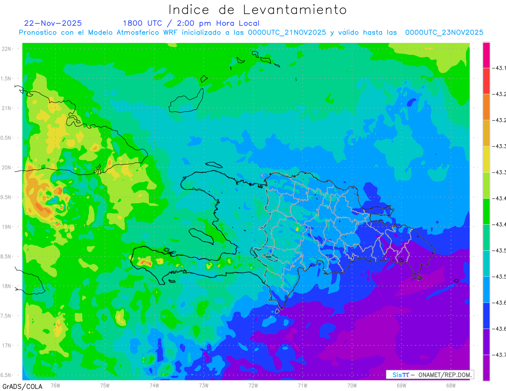Screen dimensions: 506x391
Task: Click the '17N' latitude label
Action: click(x=6, y=345)
